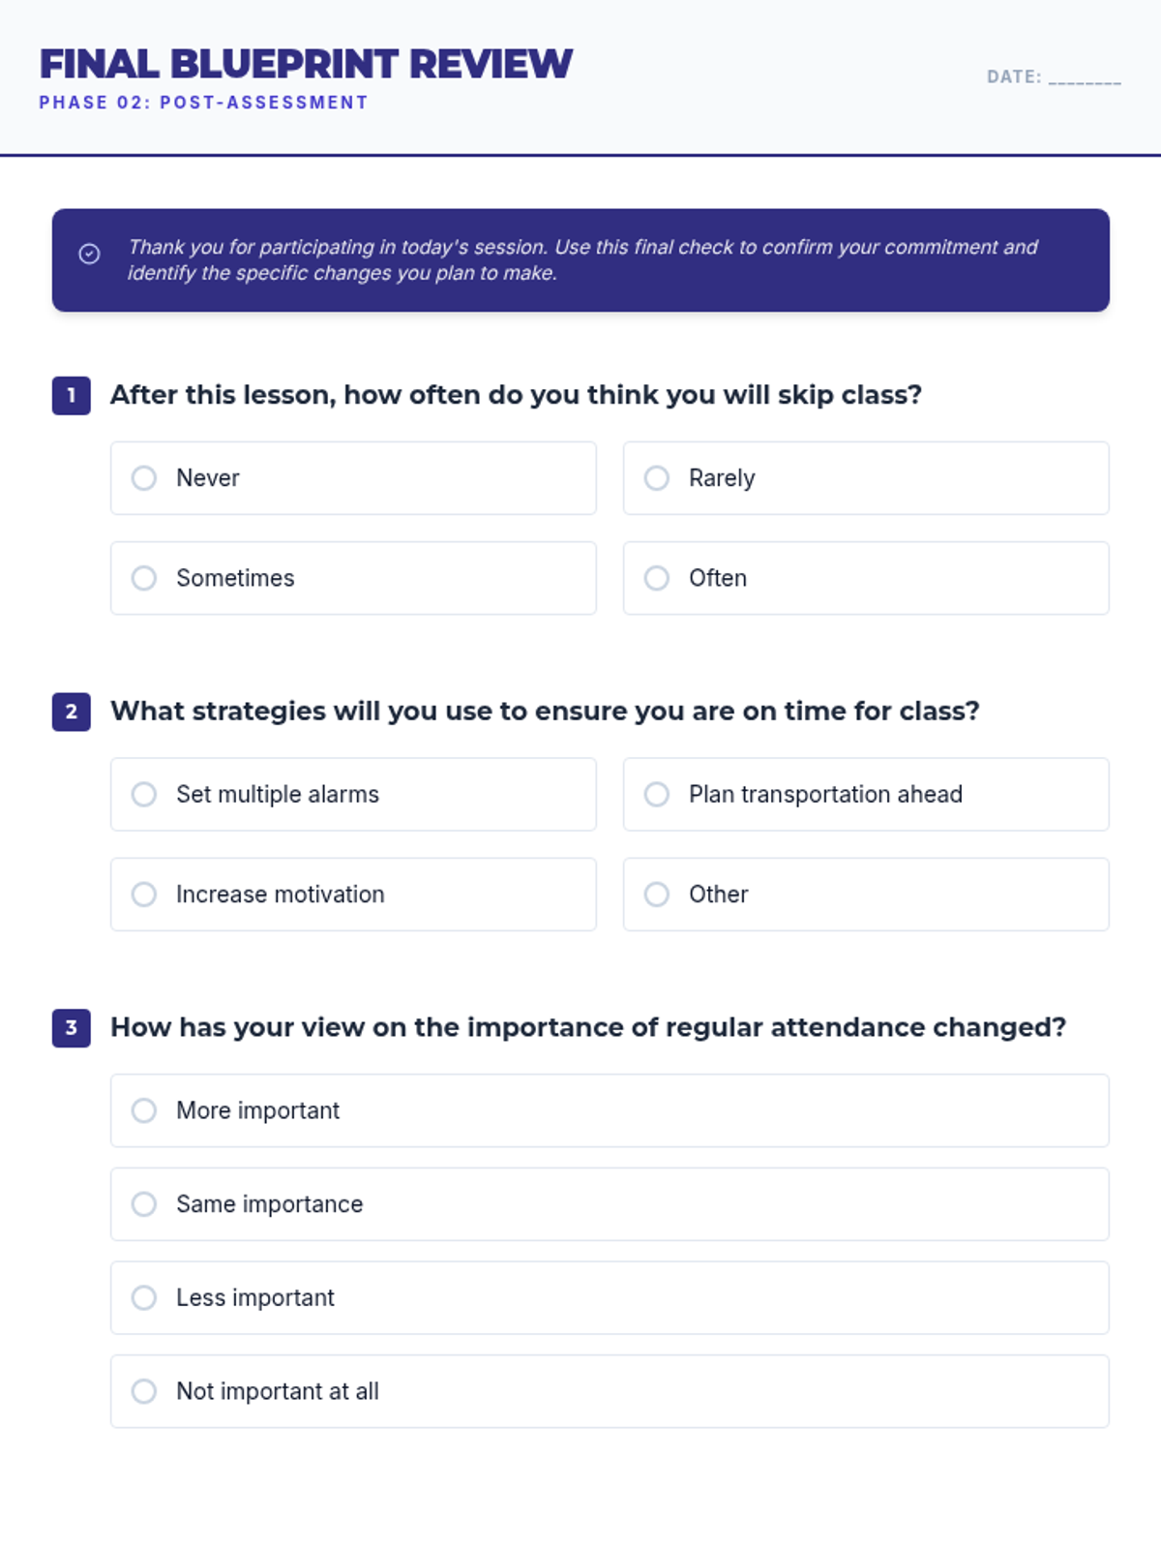Click the check-circle icon in the banner
The image size is (1161, 1549).
[89, 254]
